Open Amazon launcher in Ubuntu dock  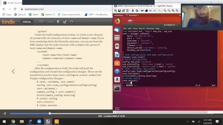click(x=117, y=80)
